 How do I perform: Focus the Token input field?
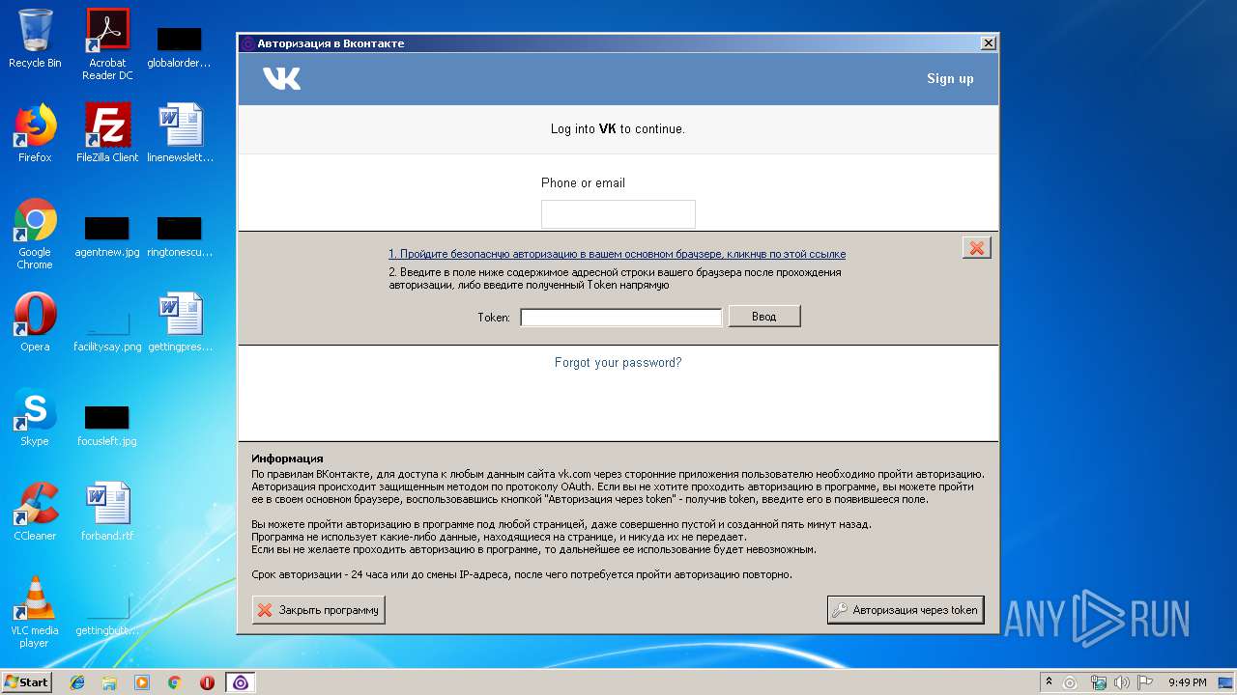[621, 317]
